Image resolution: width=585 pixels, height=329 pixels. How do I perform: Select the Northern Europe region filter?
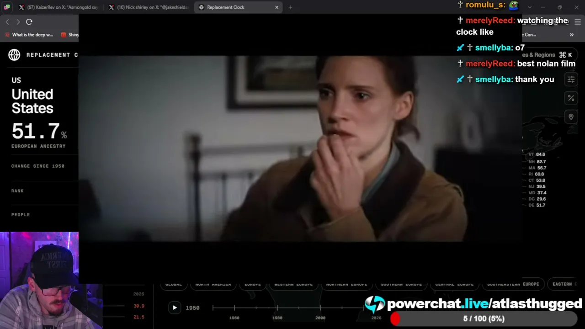(x=346, y=284)
